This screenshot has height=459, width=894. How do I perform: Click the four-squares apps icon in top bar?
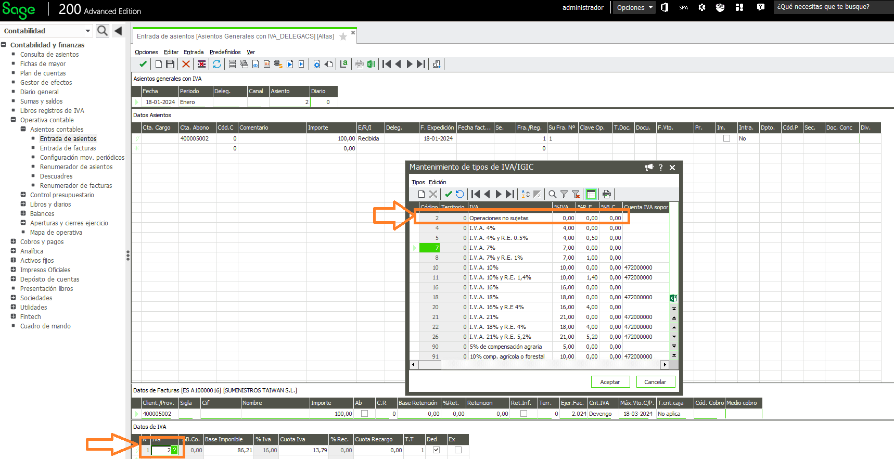[739, 7]
